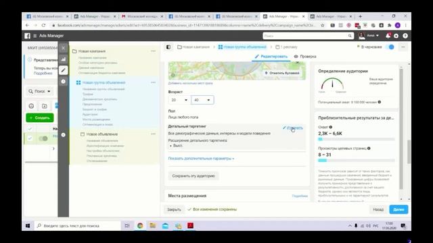Open the Chrome profile avatar
This screenshot has width=433, height=243.
[x=397, y=26]
